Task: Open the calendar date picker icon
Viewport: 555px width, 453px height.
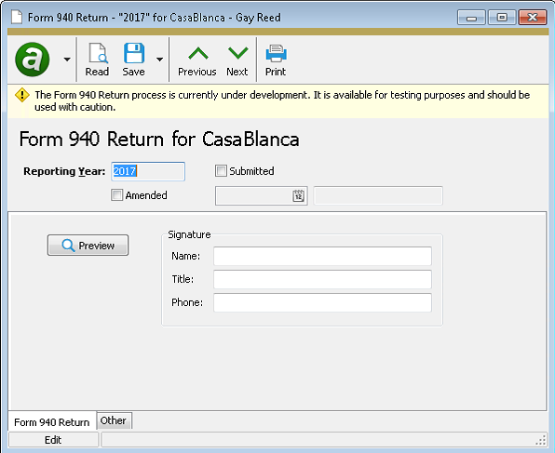Action: click(298, 195)
